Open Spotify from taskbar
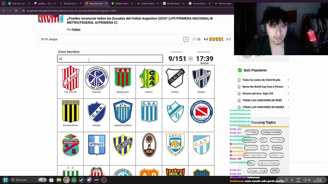The image size is (328, 184). tap(74, 180)
